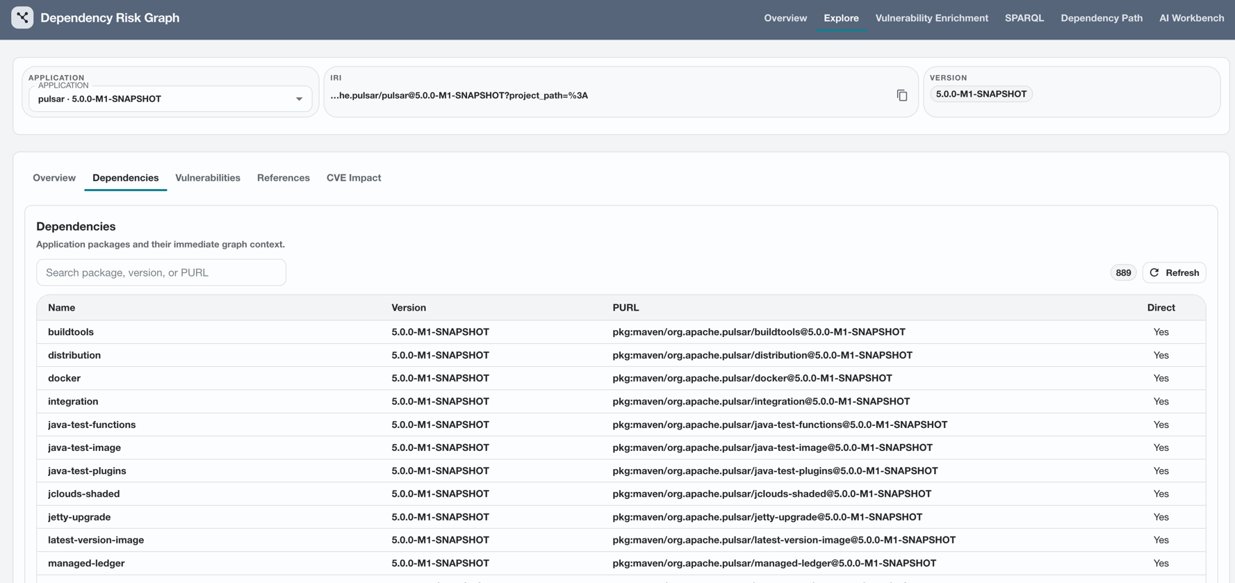The image size is (1235, 583).
Task: Click the PURL for buildtools
Action: (x=759, y=332)
